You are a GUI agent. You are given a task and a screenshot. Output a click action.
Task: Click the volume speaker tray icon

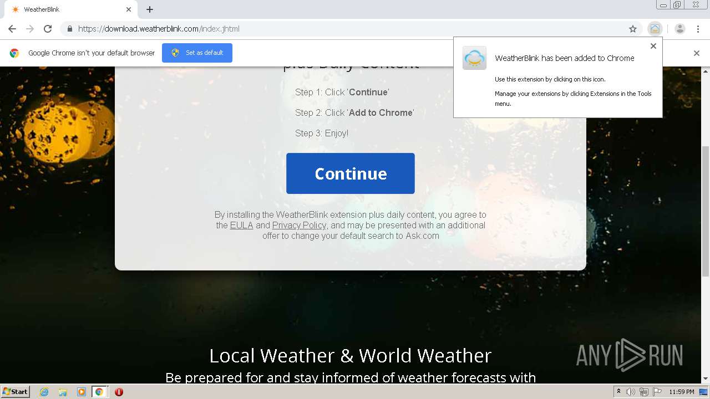631,392
